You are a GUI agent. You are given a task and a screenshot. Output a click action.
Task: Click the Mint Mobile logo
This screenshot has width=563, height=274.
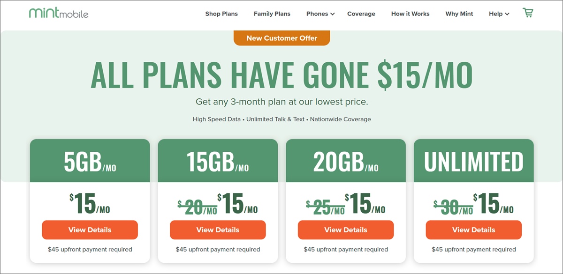59,13
